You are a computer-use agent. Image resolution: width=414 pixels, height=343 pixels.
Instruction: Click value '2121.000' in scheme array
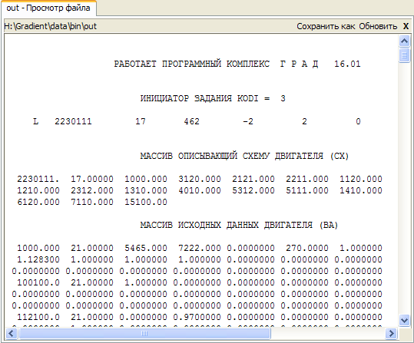[x=253, y=179]
